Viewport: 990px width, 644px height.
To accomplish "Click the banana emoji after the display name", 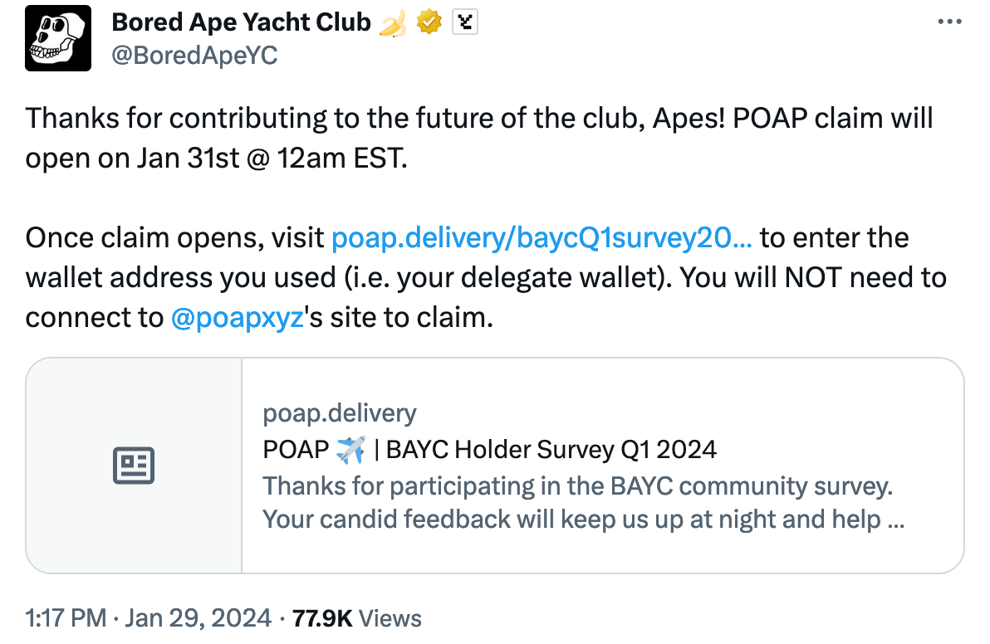I will point(393,23).
